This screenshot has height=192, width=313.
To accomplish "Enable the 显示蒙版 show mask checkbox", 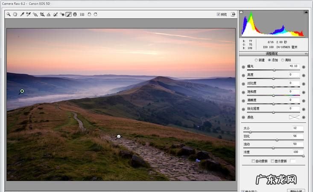I will coord(272,161).
